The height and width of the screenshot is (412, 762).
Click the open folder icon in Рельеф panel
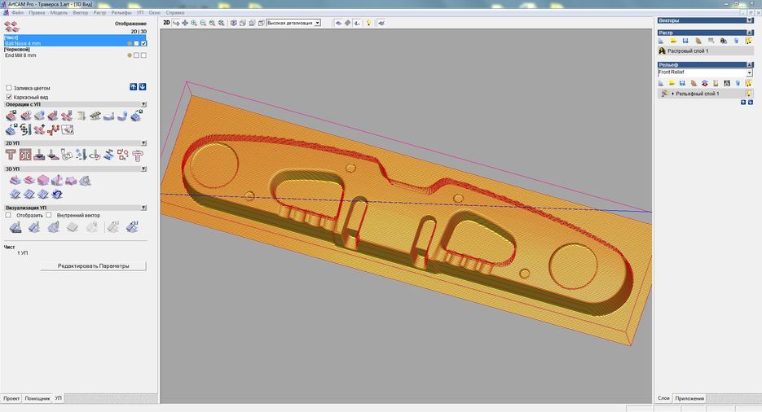[x=672, y=83]
